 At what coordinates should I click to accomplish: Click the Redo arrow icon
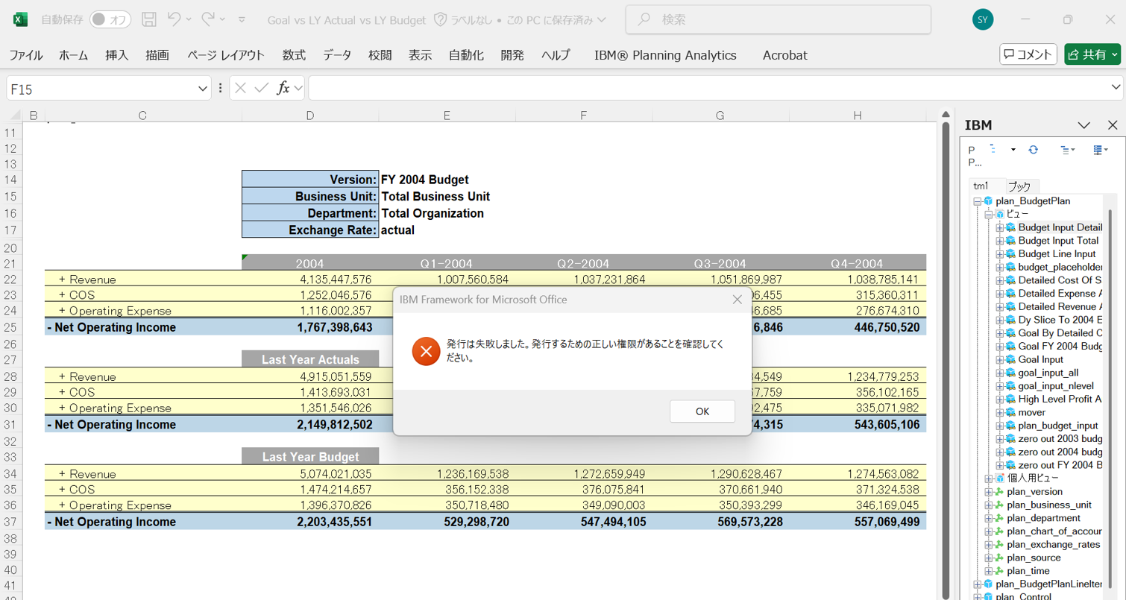(209, 19)
